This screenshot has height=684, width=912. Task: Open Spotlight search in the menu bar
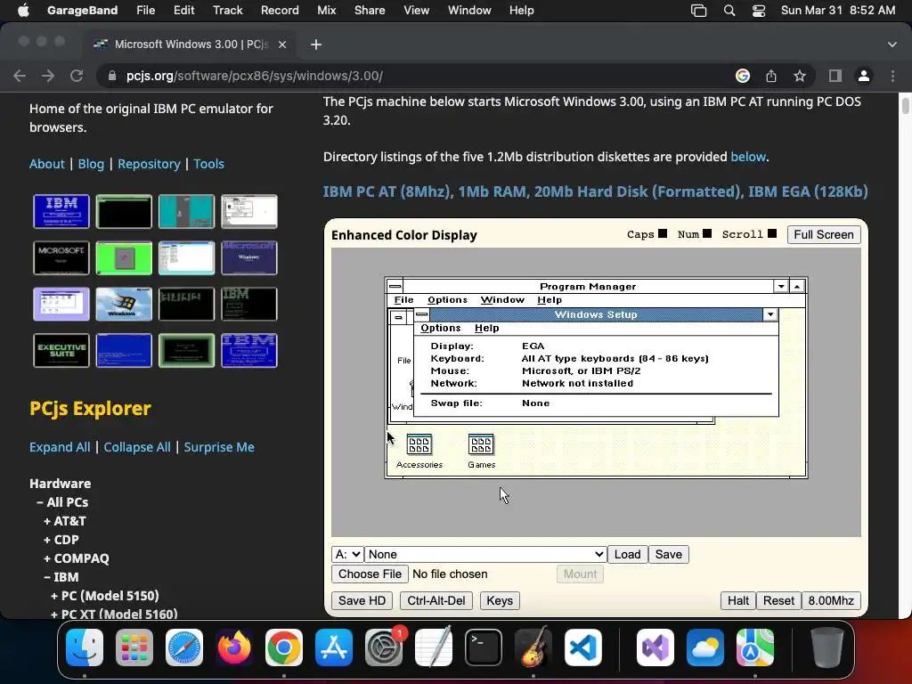click(x=729, y=11)
